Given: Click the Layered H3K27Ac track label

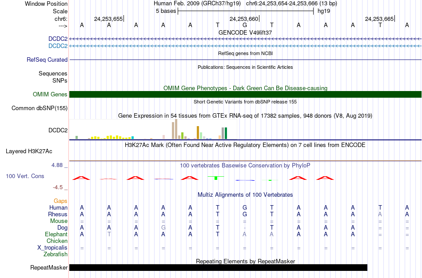Looking at the screenshot, I should point(29,151).
